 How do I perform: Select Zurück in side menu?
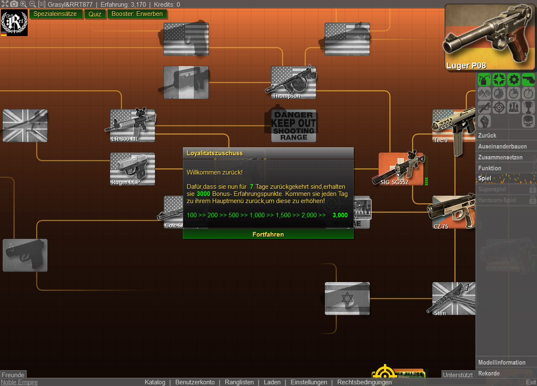[506, 136]
